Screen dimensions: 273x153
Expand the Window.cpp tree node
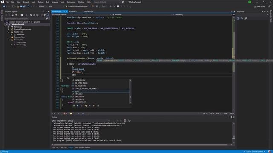11,45
